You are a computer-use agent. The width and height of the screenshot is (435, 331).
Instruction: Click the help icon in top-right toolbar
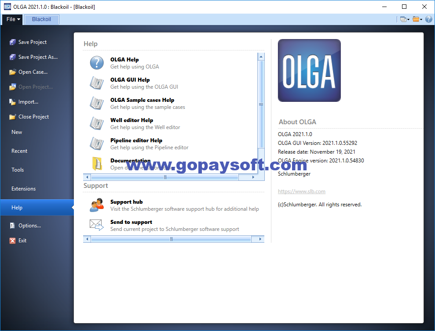tap(428, 19)
